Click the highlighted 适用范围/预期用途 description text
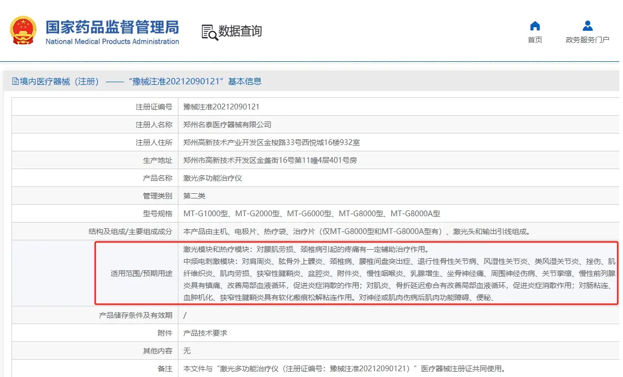 coord(398,273)
